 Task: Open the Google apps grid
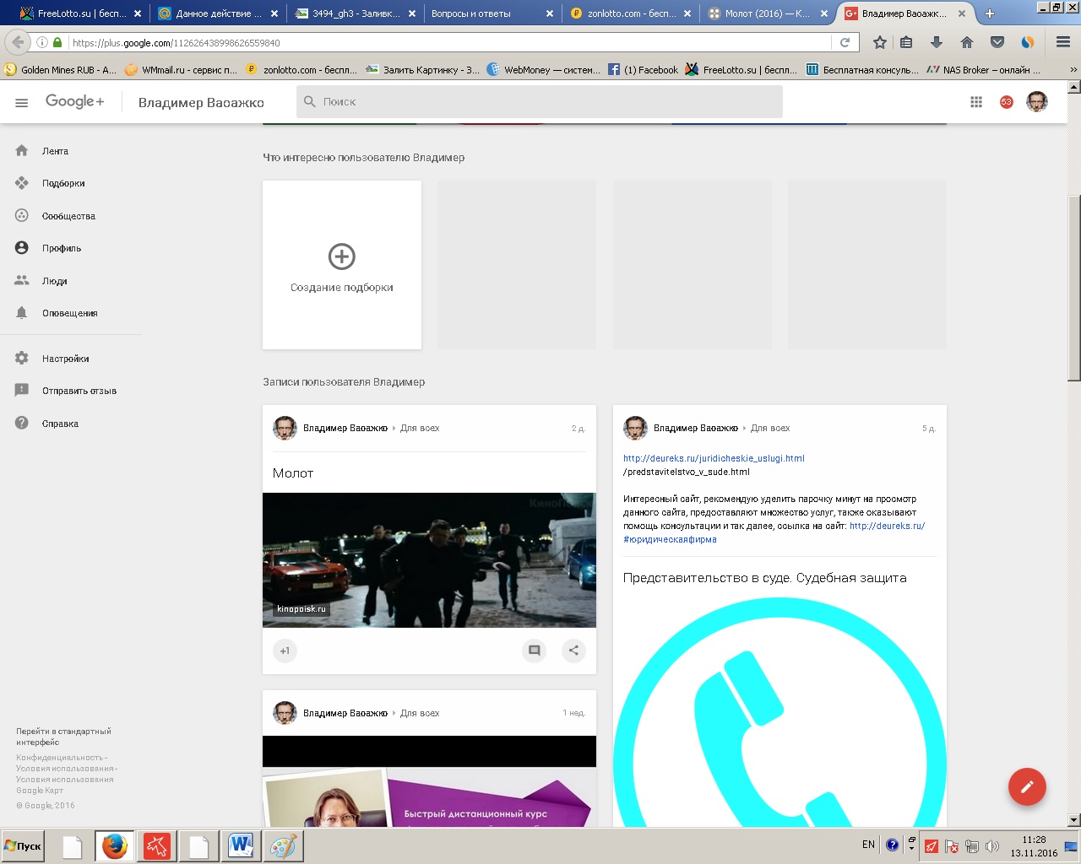tap(975, 102)
